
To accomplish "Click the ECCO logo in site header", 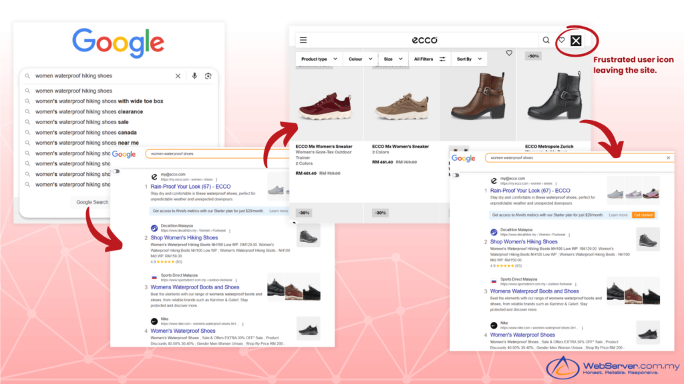I will point(424,40).
